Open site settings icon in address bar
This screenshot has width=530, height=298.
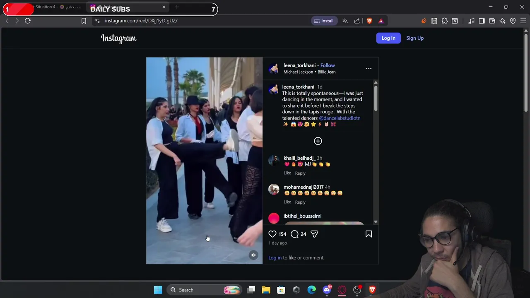97,21
